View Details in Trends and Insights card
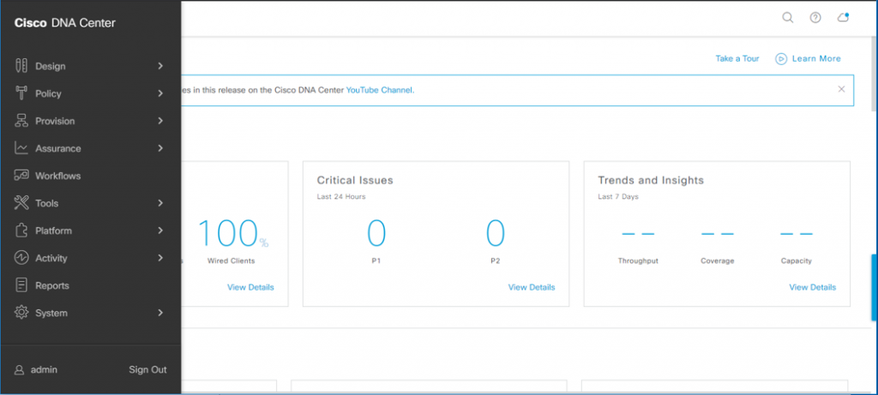Image resolution: width=878 pixels, height=395 pixels. (x=813, y=287)
